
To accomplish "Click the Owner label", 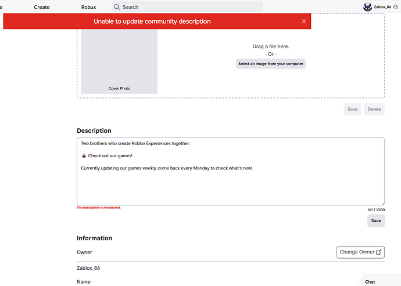I will coord(84,252).
